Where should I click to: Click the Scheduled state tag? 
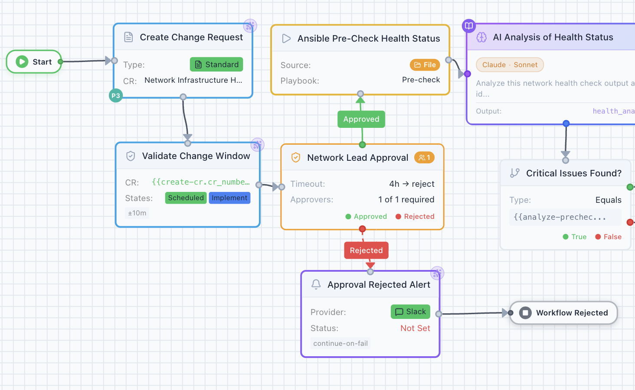click(186, 198)
